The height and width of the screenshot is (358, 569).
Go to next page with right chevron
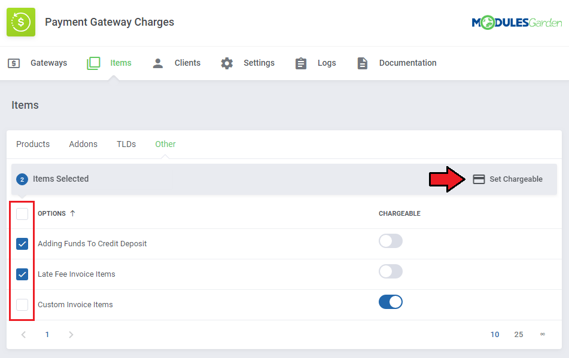tap(71, 335)
